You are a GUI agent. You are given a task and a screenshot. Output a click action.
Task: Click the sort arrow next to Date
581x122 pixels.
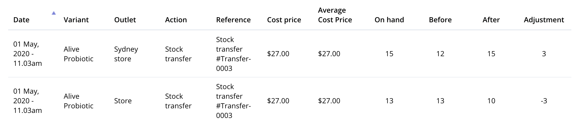(54, 13)
